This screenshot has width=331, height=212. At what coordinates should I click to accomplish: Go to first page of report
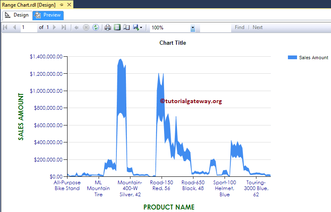[x=5, y=27]
